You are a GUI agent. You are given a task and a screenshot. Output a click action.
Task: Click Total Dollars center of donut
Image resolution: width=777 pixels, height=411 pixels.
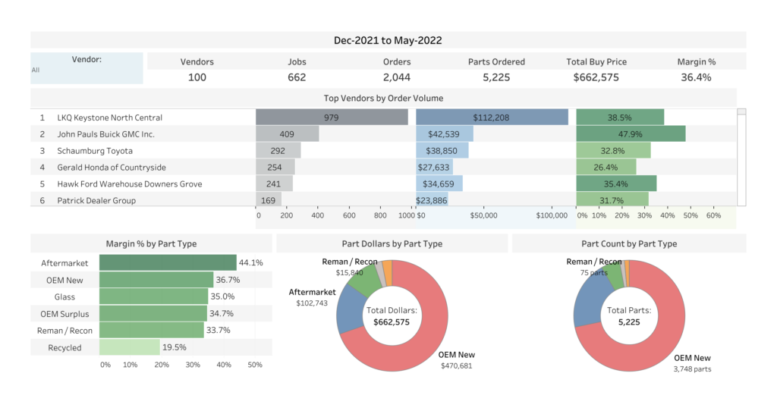point(392,316)
